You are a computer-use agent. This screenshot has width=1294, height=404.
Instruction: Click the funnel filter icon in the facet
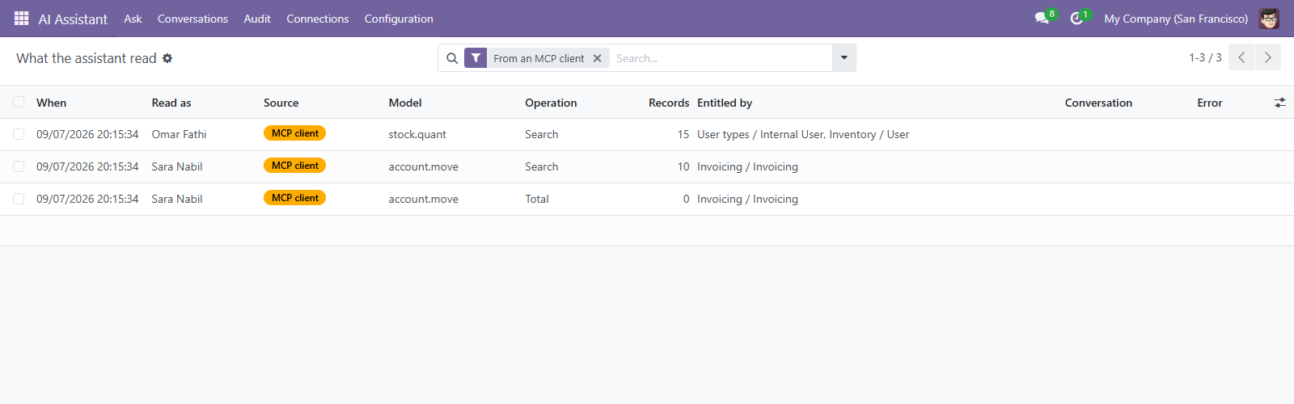tap(476, 58)
